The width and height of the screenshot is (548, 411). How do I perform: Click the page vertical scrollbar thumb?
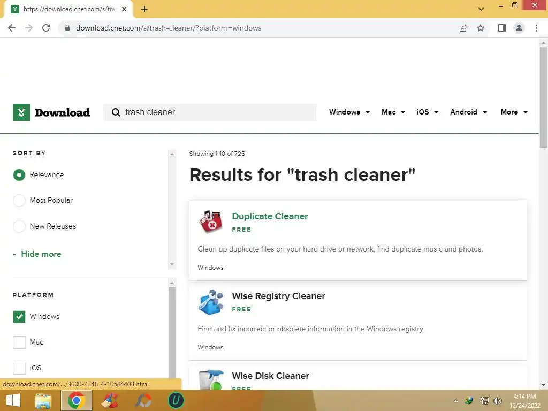click(x=543, y=97)
